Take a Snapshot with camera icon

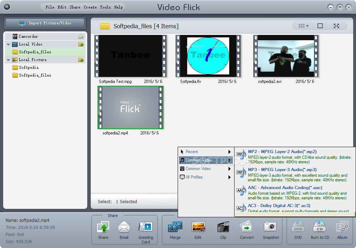(271, 227)
